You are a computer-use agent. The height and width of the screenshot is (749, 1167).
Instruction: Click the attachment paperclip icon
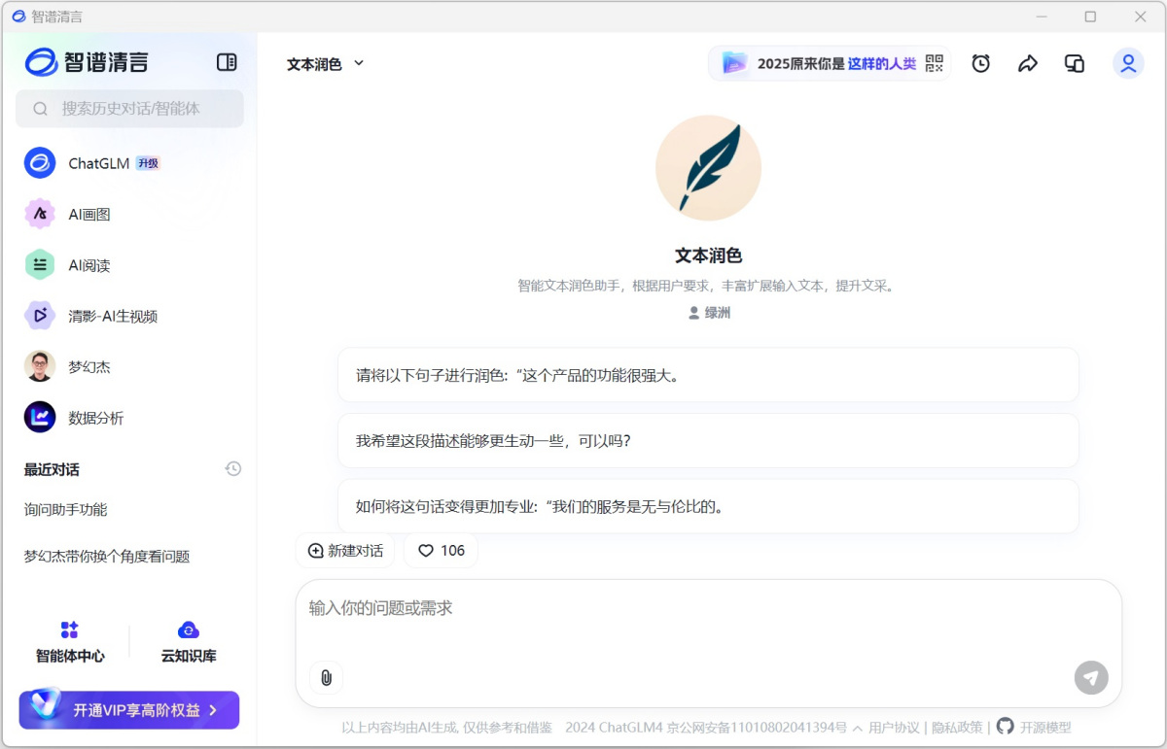pos(326,677)
